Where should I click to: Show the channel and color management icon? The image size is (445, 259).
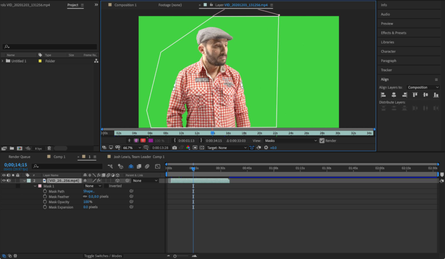188,148
